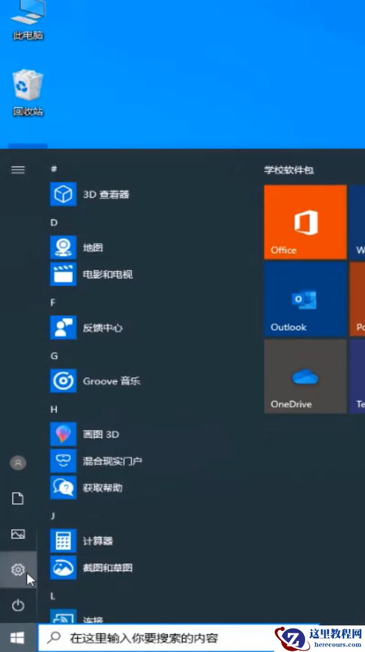Open This PC desktop icon (此电脑)
The width and height of the screenshot is (365, 652).
pyautogui.click(x=28, y=20)
